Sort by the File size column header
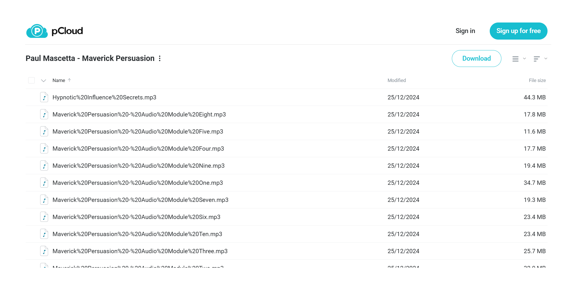Image resolution: width=574 pixels, height=303 pixels. (537, 80)
